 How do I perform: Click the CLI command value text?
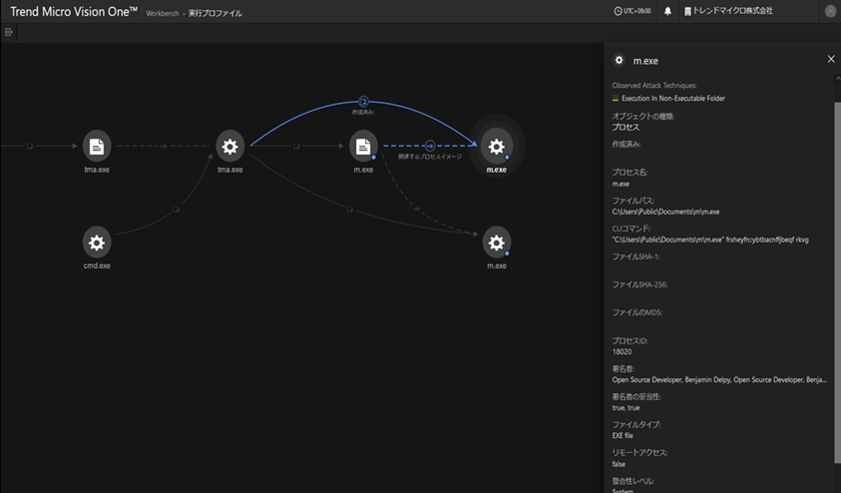click(x=710, y=240)
